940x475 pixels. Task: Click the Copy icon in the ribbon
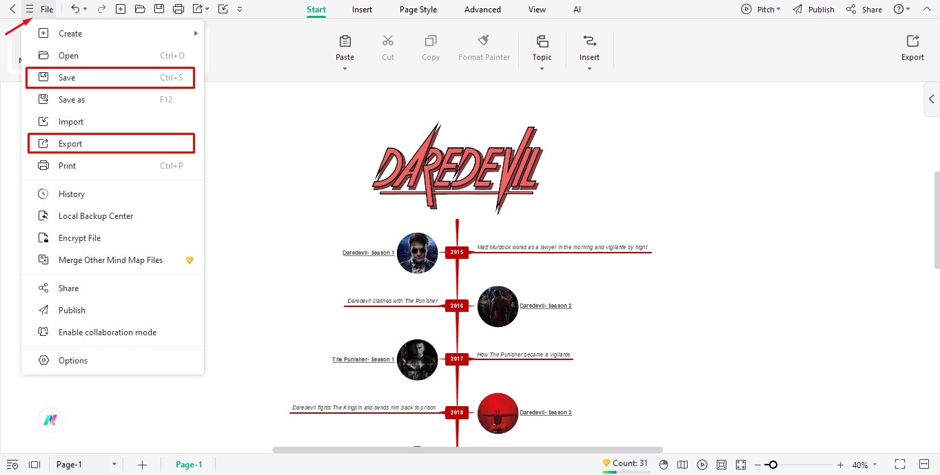point(431,41)
